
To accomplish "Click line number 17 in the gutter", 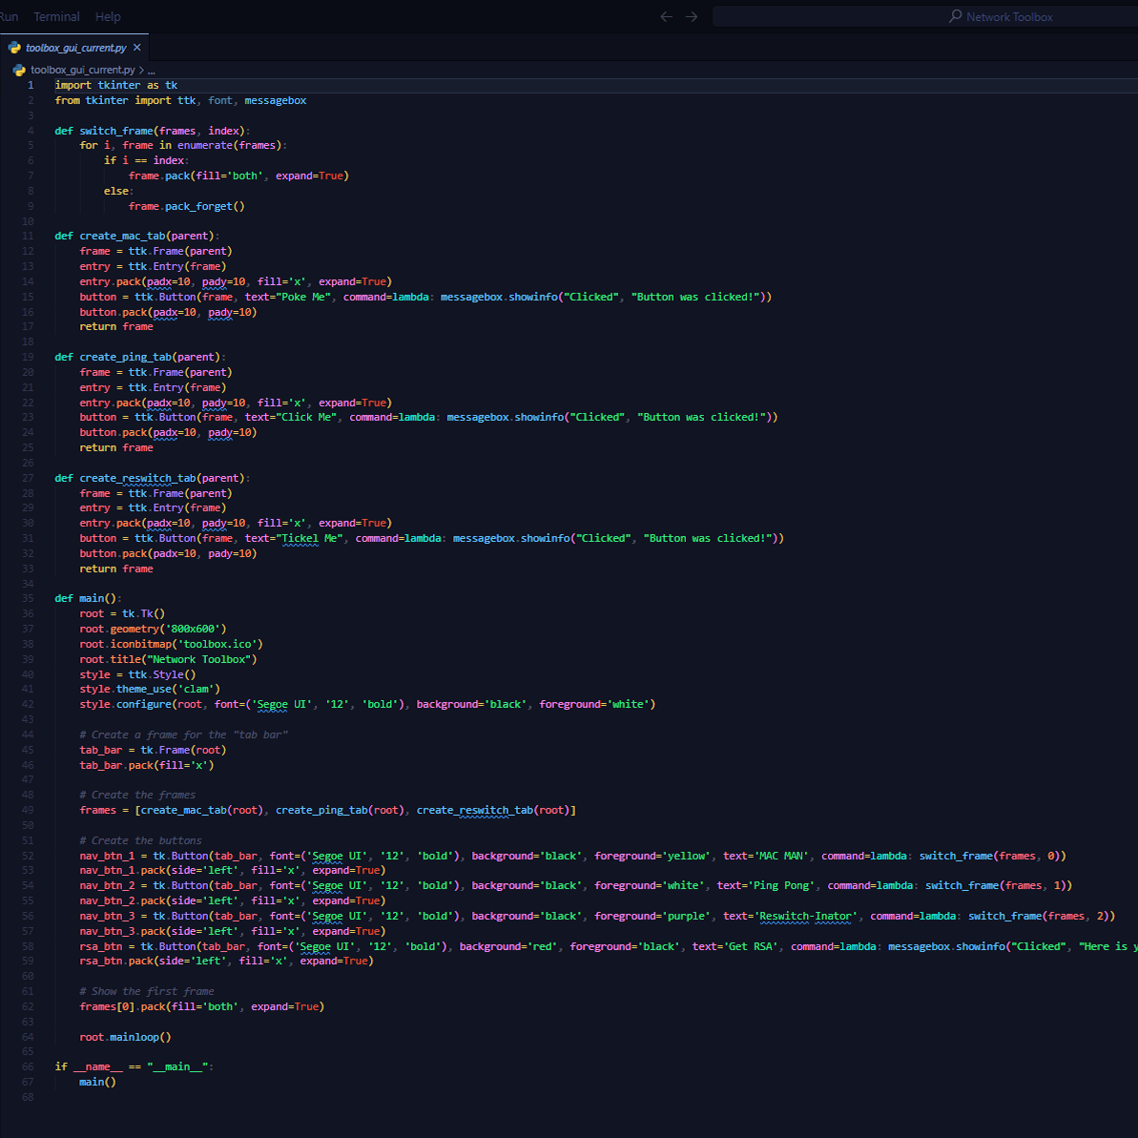I will (x=28, y=326).
